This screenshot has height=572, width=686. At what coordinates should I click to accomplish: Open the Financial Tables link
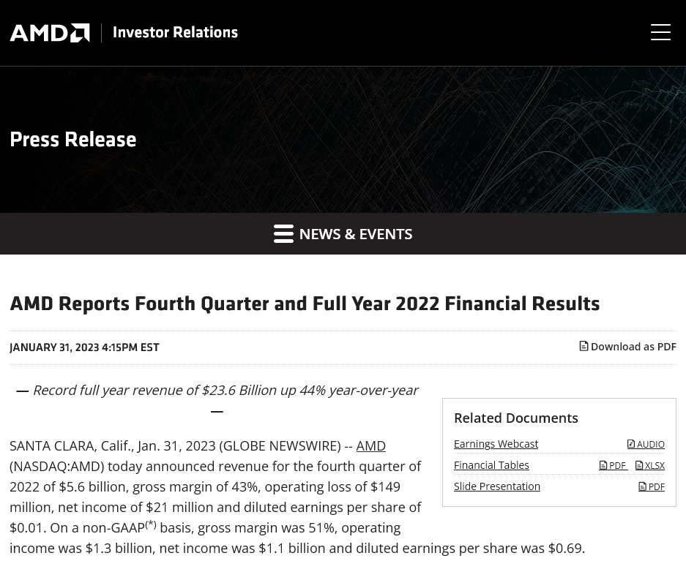point(491,465)
